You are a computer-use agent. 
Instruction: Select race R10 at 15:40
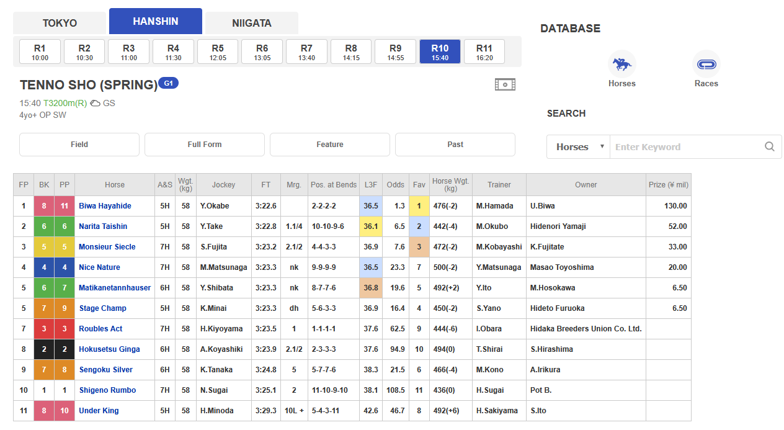tap(440, 52)
